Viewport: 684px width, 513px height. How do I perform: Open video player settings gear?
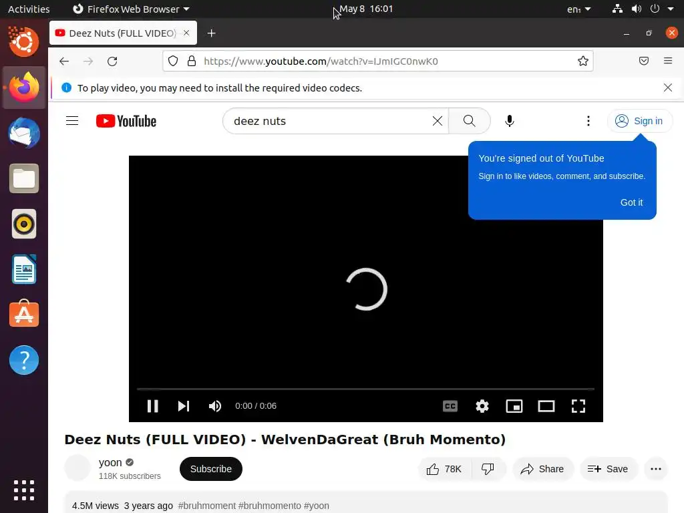click(482, 406)
